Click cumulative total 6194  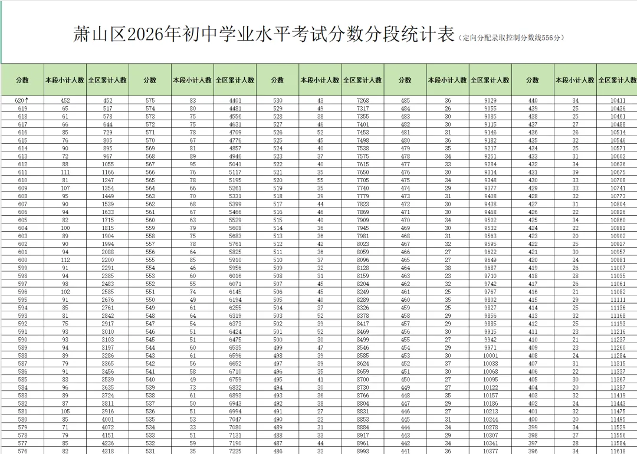(235, 300)
